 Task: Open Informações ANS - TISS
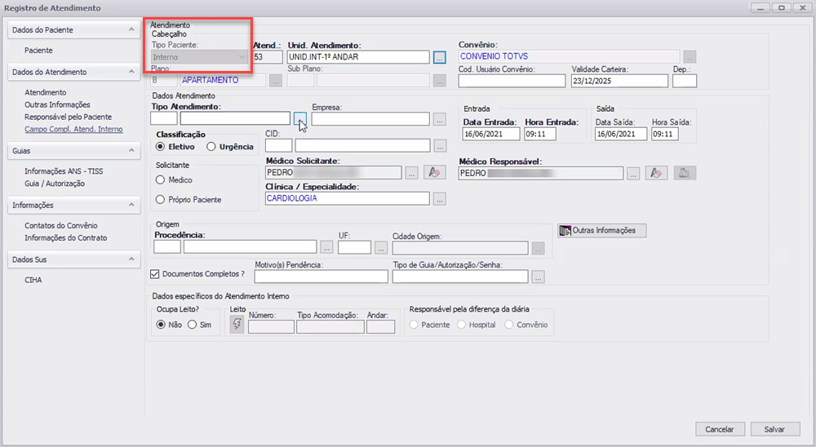(x=64, y=171)
